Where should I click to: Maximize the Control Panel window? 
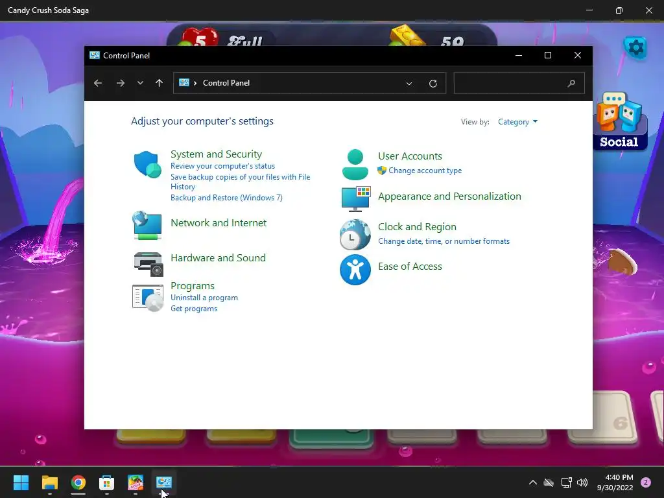(547, 56)
